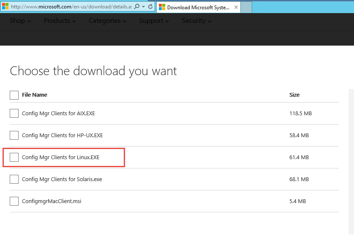Click the AIX.EXE file name text
The image size is (354, 236).
pyautogui.click(x=58, y=113)
